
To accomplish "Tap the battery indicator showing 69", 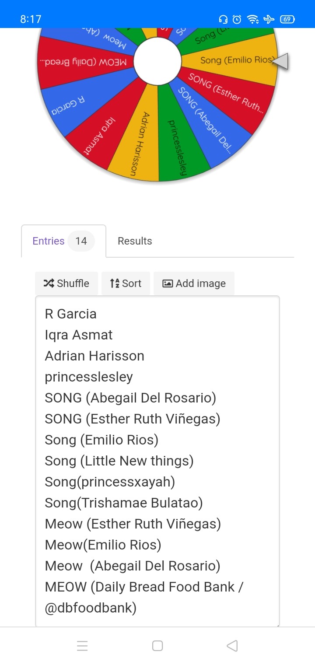I will [x=287, y=19].
